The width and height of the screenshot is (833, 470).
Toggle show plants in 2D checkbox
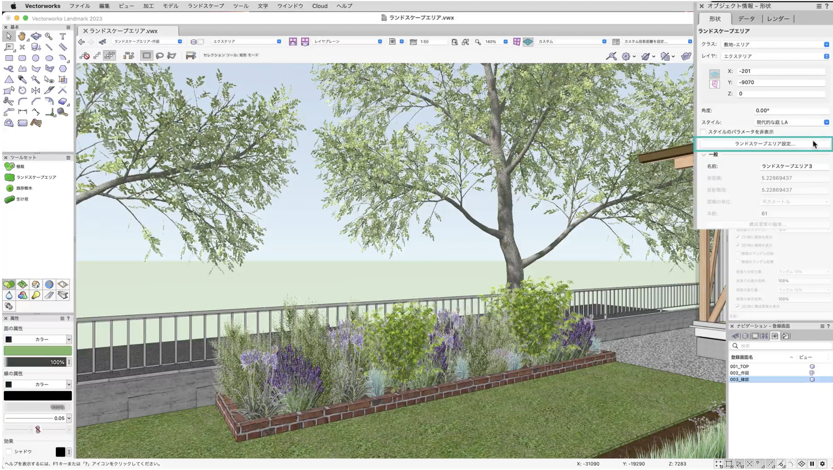coord(738,237)
